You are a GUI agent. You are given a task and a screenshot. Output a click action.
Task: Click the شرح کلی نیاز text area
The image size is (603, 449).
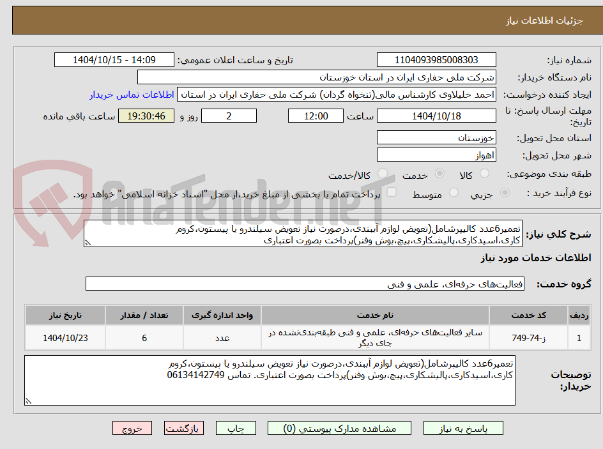pos(303,234)
